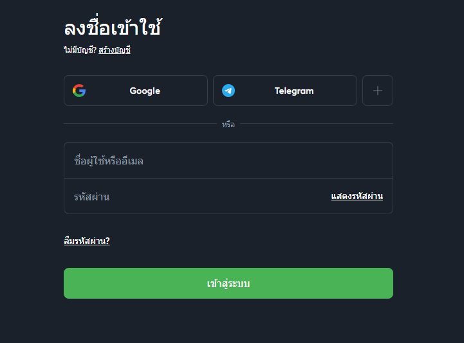The width and height of the screenshot is (464, 343).
Task: Sign in with the Google button
Action: 136,91
